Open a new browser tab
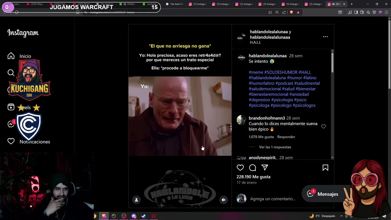This screenshot has width=391, height=220. coord(352,4)
